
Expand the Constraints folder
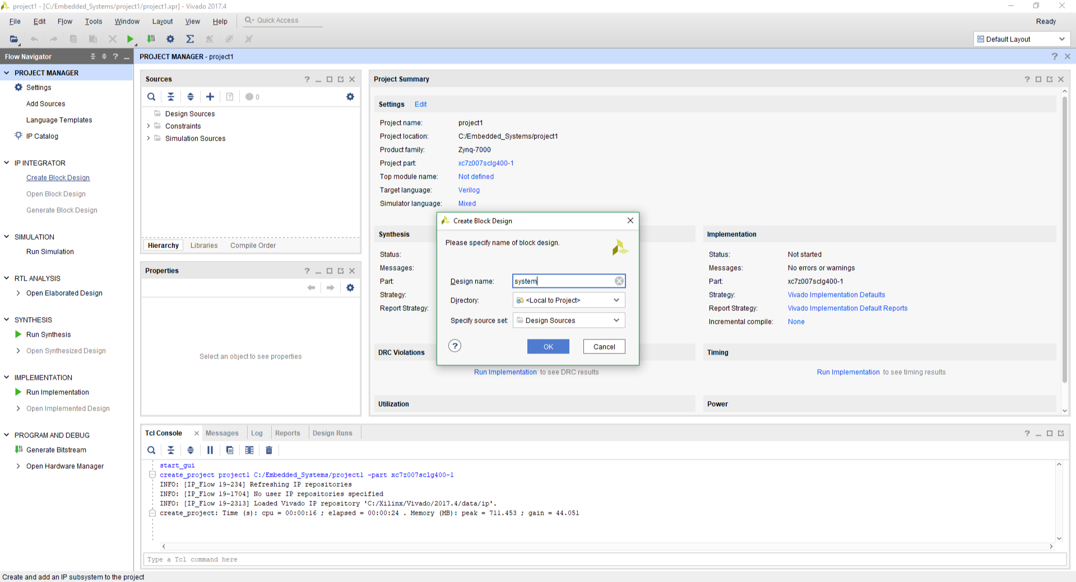click(x=149, y=126)
